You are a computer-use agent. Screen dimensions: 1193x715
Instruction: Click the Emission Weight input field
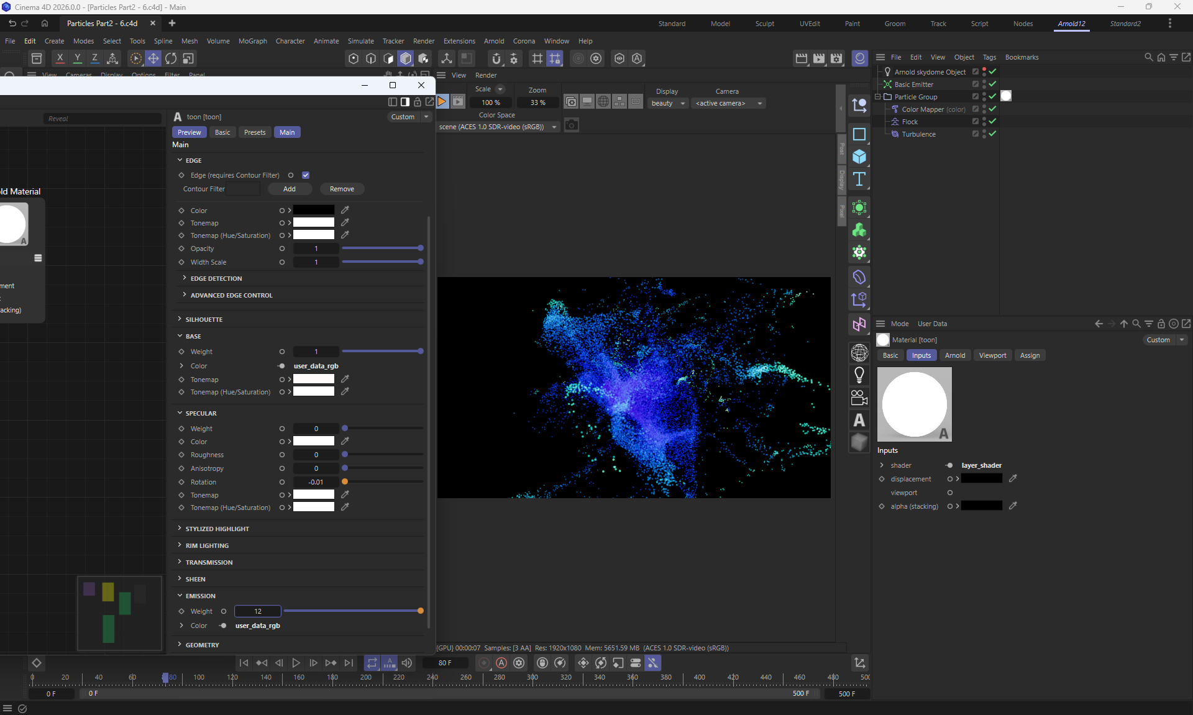coord(258,611)
